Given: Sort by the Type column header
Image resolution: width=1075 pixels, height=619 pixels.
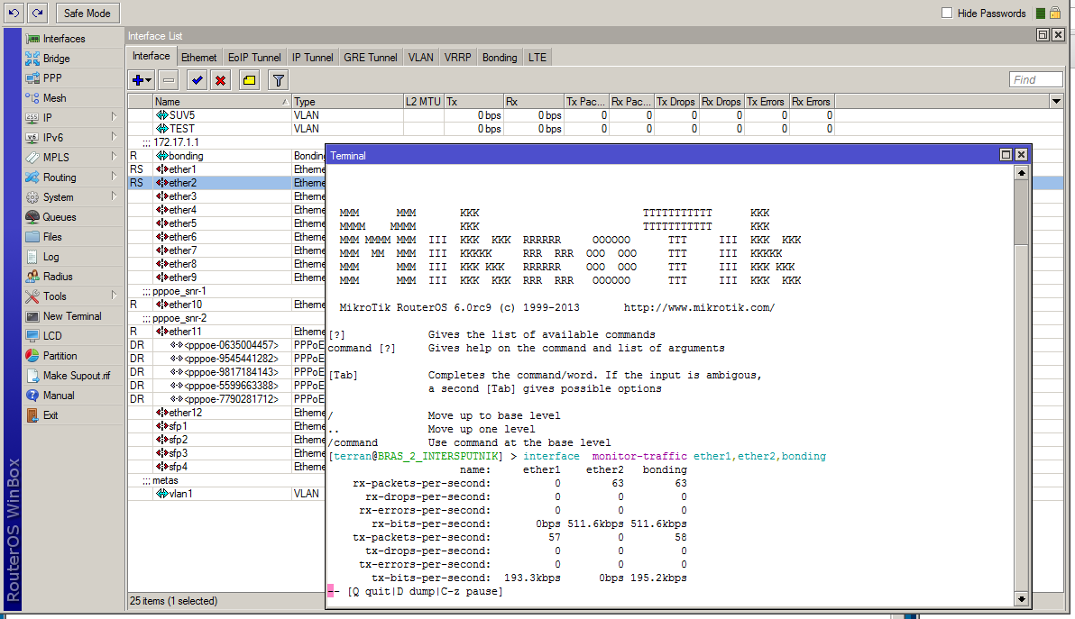Looking at the screenshot, I should pyautogui.click(x=347, y=101).
